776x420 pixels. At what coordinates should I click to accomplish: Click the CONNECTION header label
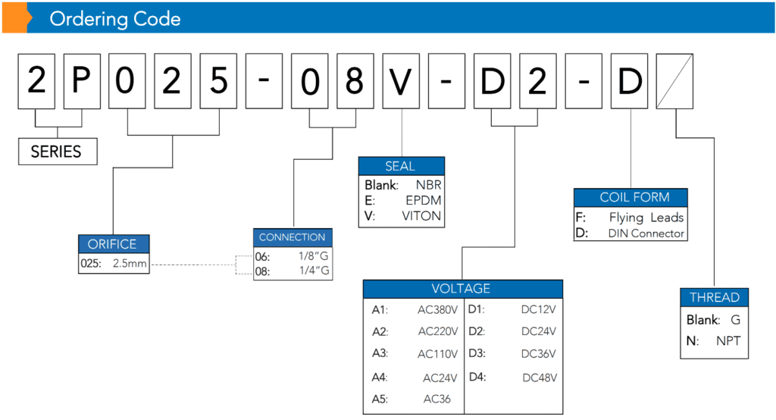pyautogui.click(x=293, y=237)
